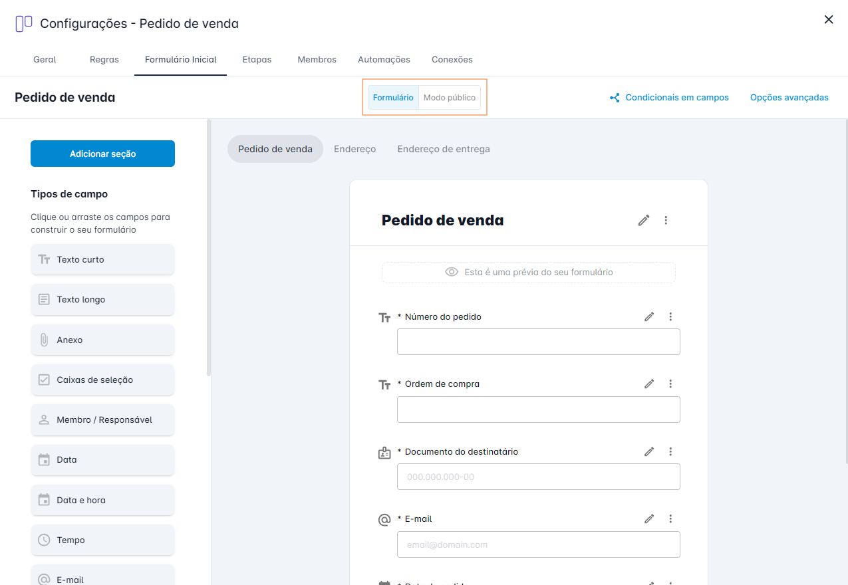Screen dimensions: 848x585
Task: Click the Documento do destinatário input
Action: [x=539, y=477]
